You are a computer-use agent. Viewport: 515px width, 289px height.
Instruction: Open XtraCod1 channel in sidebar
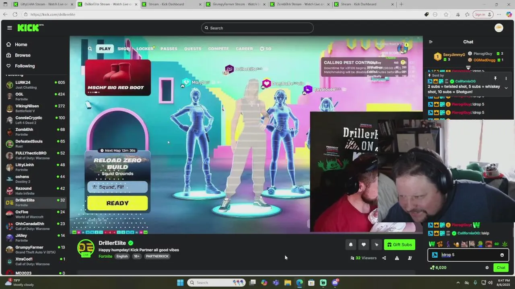click(35, 261)
